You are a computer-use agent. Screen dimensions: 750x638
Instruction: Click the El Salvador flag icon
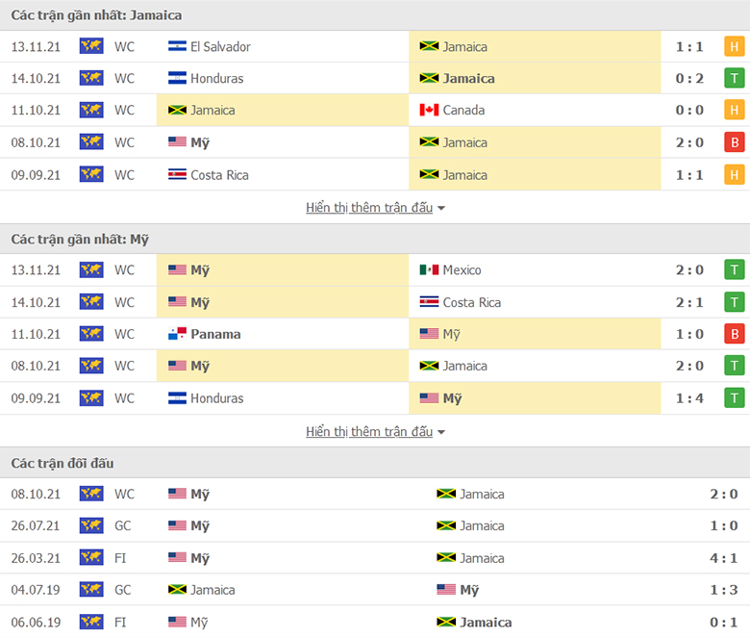coord(177,46)
